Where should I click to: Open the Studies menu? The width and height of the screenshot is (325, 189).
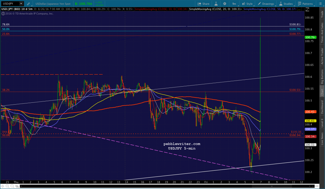click(286, 4)
